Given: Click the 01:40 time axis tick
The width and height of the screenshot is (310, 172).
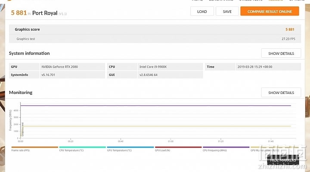Looking at the screenshot, I should pyautogui.click(x=271, y=141).
